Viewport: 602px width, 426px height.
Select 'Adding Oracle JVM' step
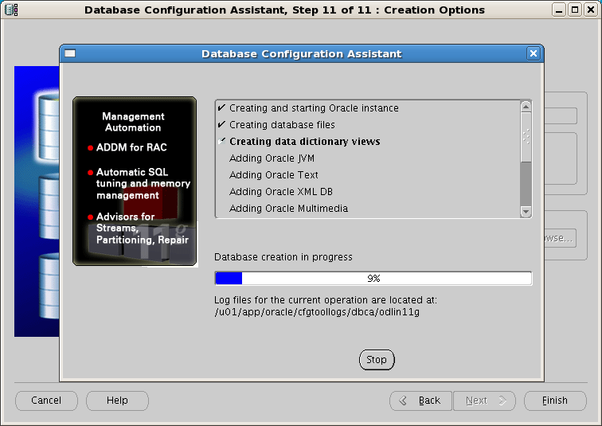pyautogui.click(x=272, y=158)
